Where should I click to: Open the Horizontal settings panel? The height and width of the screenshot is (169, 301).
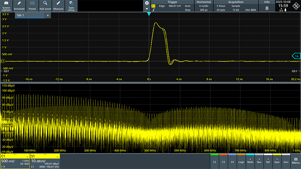point(204,6)
